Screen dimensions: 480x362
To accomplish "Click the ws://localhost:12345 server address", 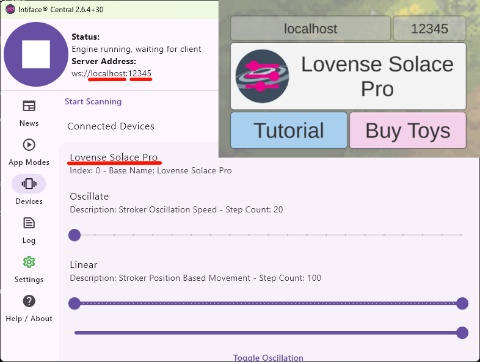I will (x=111, y=73).
